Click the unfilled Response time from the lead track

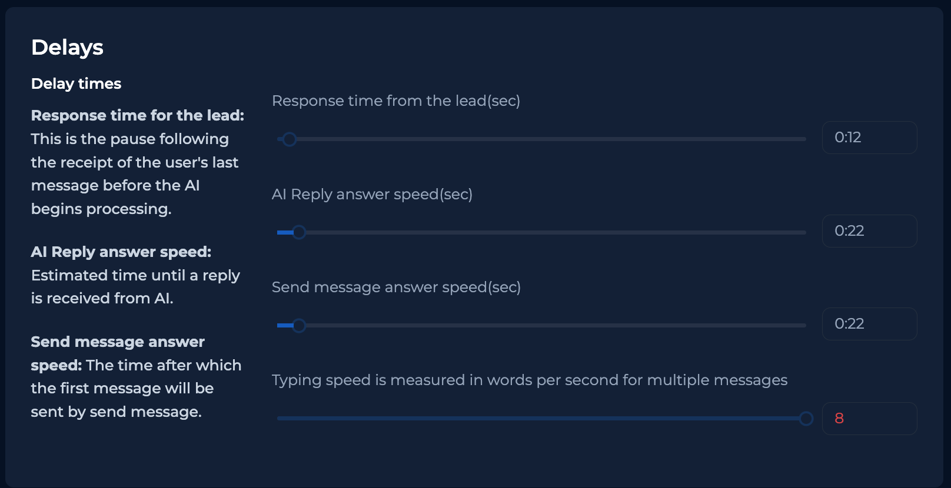547,139
